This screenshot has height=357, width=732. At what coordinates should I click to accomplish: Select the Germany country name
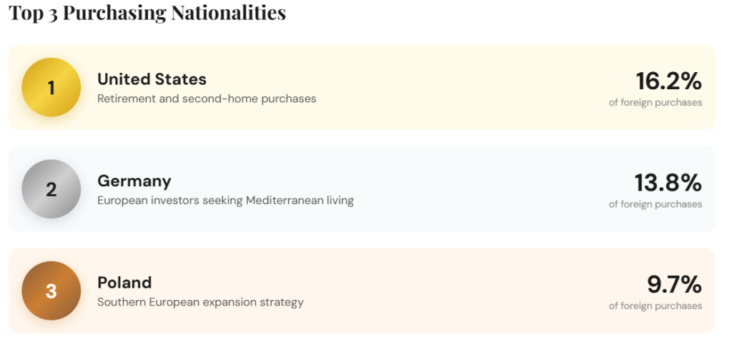pyautogui.click(x=134, y=181)
